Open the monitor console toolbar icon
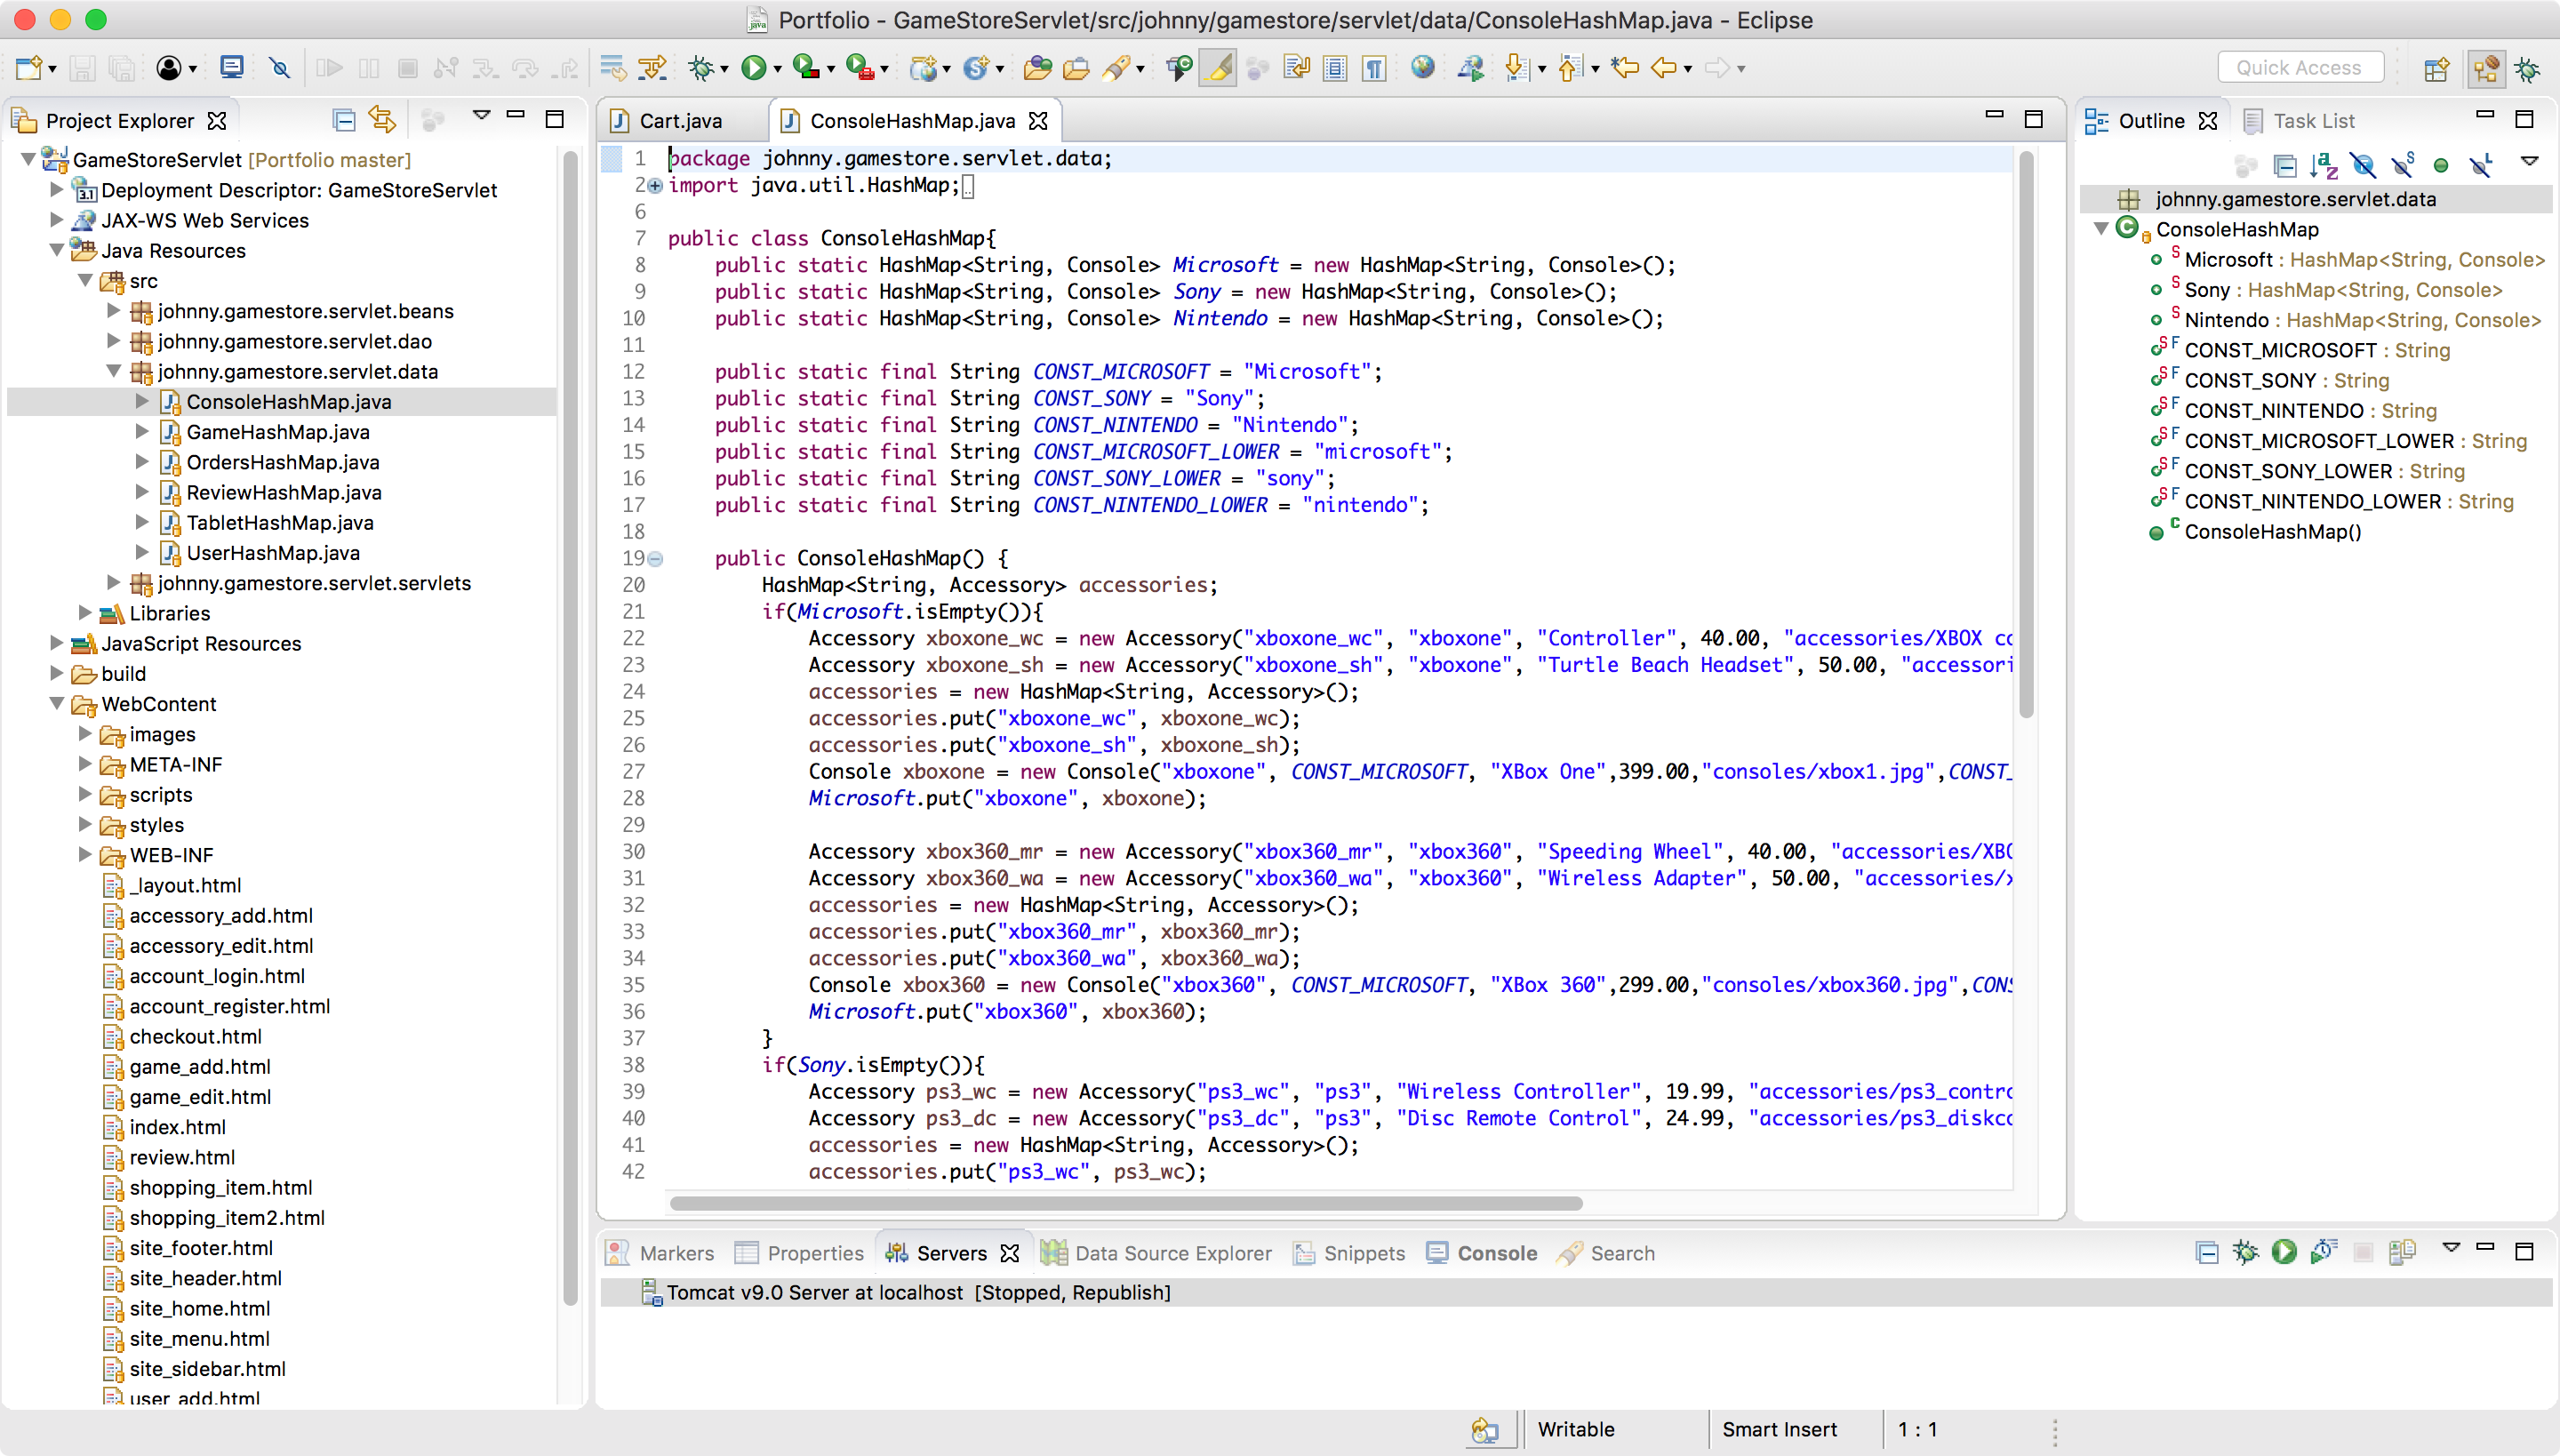This screenshot has height=1456, width=2560. tap(231, 68)
